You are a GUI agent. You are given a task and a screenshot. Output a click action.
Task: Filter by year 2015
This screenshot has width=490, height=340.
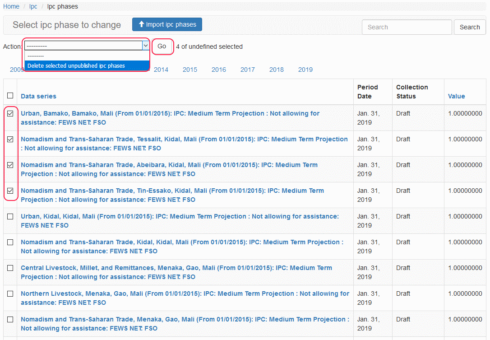pyautogui.click(x=190, y=70)
